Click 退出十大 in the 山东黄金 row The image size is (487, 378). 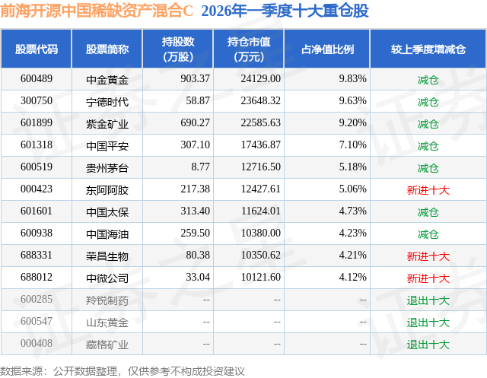pos(428,322)
